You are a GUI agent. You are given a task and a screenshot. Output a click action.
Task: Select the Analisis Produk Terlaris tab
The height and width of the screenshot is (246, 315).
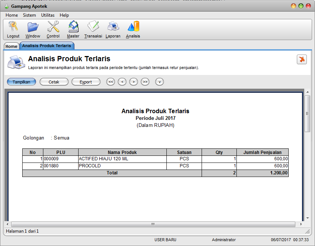[x=47, y=46]
